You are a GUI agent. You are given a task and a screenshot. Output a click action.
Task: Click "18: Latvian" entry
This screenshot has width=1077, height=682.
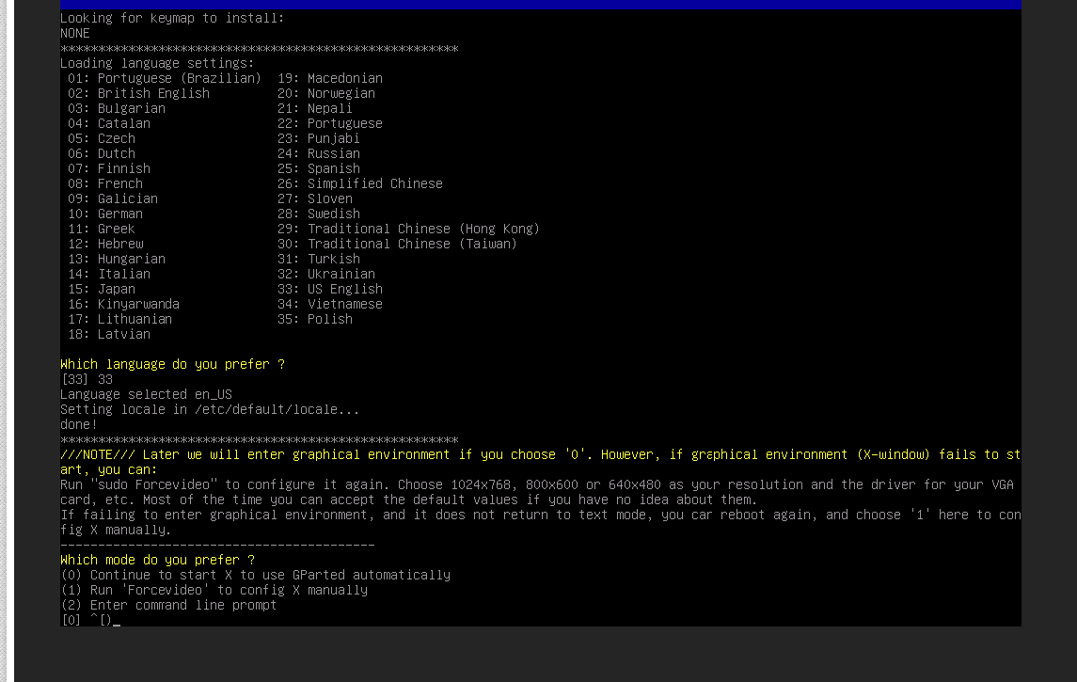click(x=109, y=335)
